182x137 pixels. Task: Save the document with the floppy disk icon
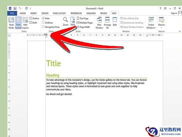click(15, 8)
